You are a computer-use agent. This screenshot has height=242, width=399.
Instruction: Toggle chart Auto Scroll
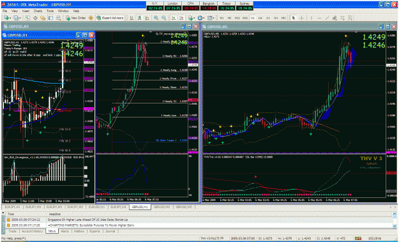[x=174, y=18]
